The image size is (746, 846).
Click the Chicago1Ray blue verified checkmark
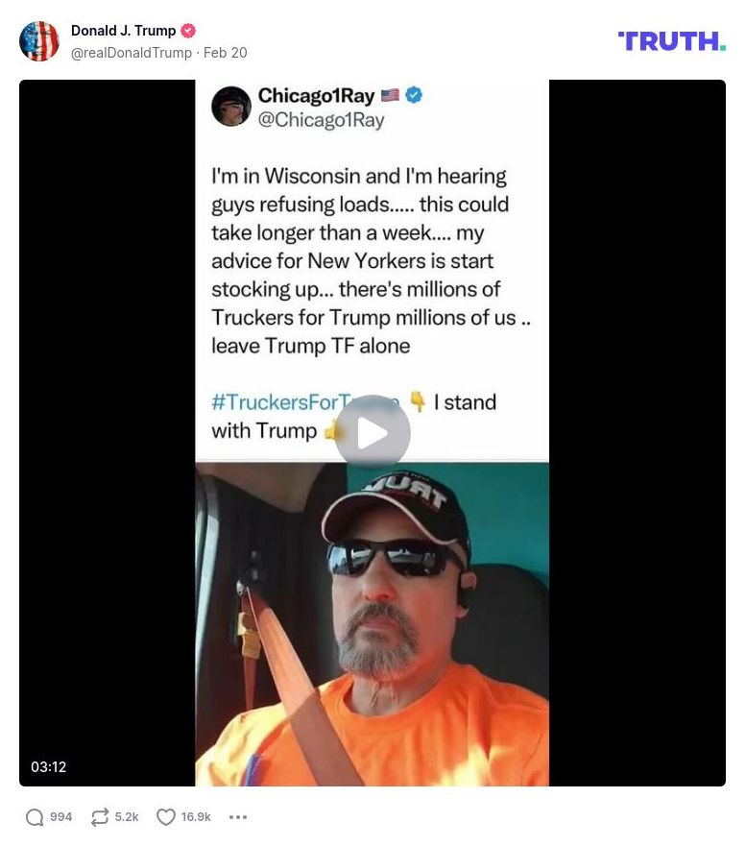click(x=414, y=95)
